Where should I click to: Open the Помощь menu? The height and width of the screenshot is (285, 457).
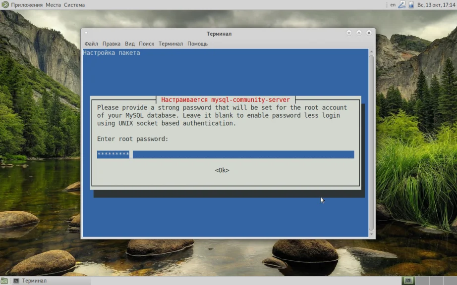pos(197,44)
